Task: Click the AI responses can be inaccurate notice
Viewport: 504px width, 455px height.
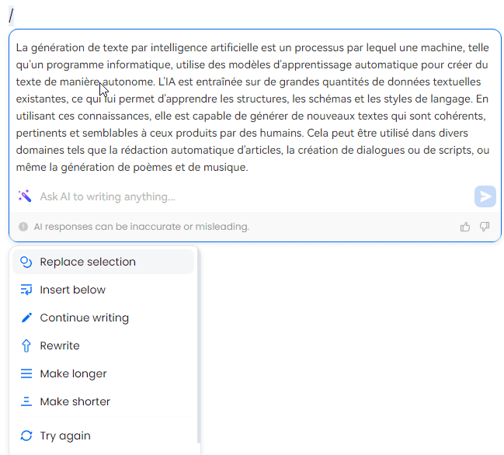Action: [141, 227]
